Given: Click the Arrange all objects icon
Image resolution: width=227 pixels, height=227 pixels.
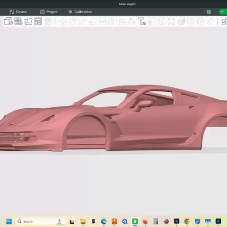Looking at the screenshot, I should point(38,21).
